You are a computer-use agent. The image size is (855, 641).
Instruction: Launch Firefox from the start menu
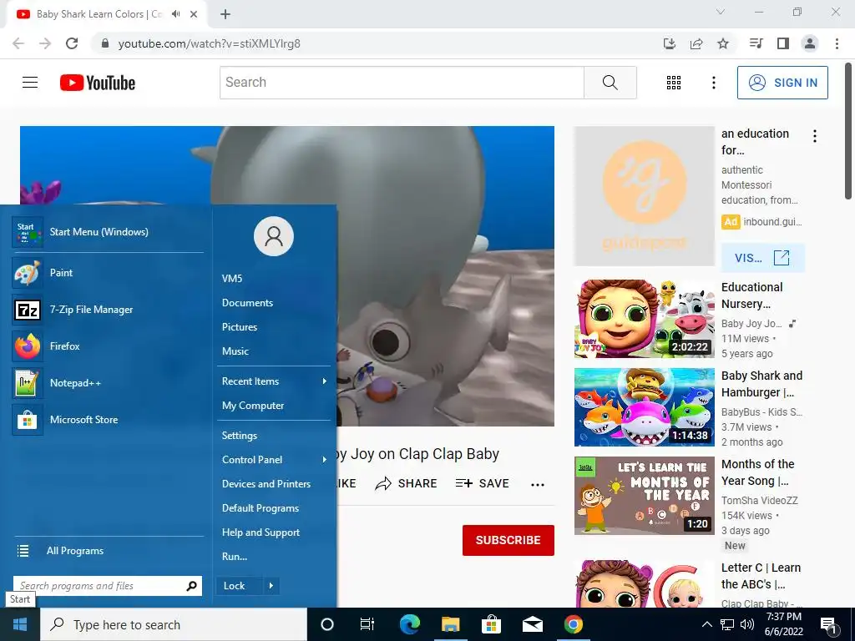(108, 346)
